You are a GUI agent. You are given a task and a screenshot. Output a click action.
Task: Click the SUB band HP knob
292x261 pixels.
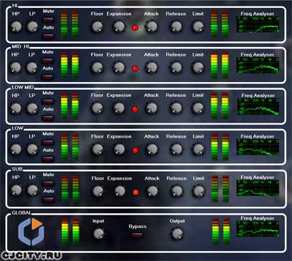tap(16, 190)
